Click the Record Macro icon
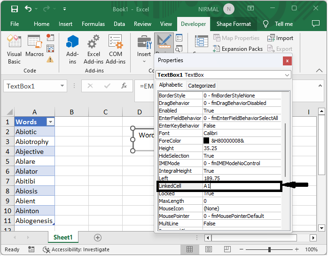This screenshot has height=256, width=328. pos(50,38)
